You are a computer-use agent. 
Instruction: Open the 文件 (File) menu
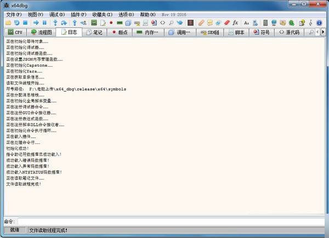(x=14, y=14)
